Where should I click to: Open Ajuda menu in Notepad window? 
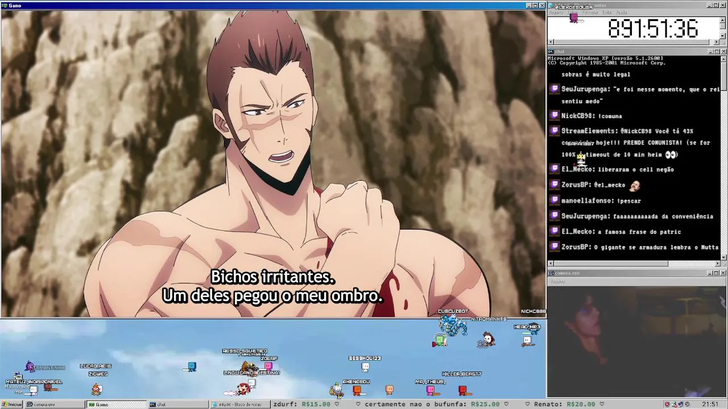coord(622,12)
